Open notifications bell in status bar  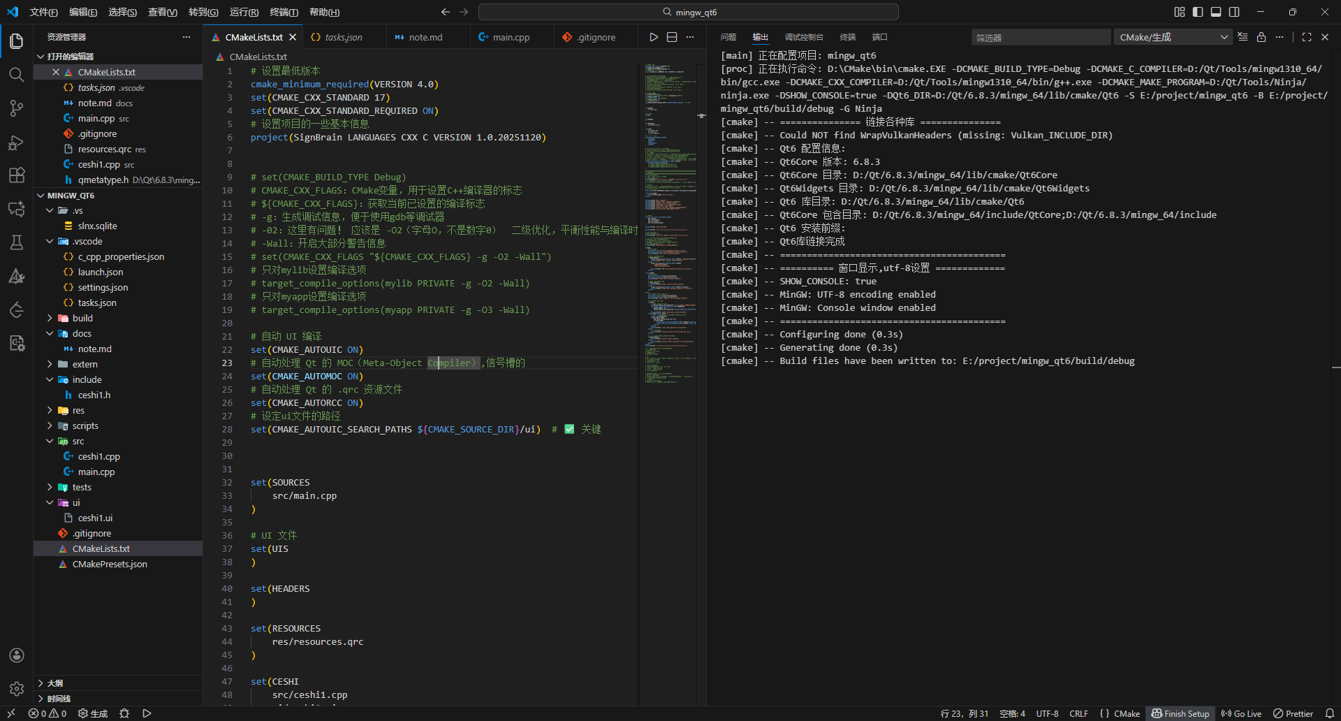click(x=1330, y=713)
